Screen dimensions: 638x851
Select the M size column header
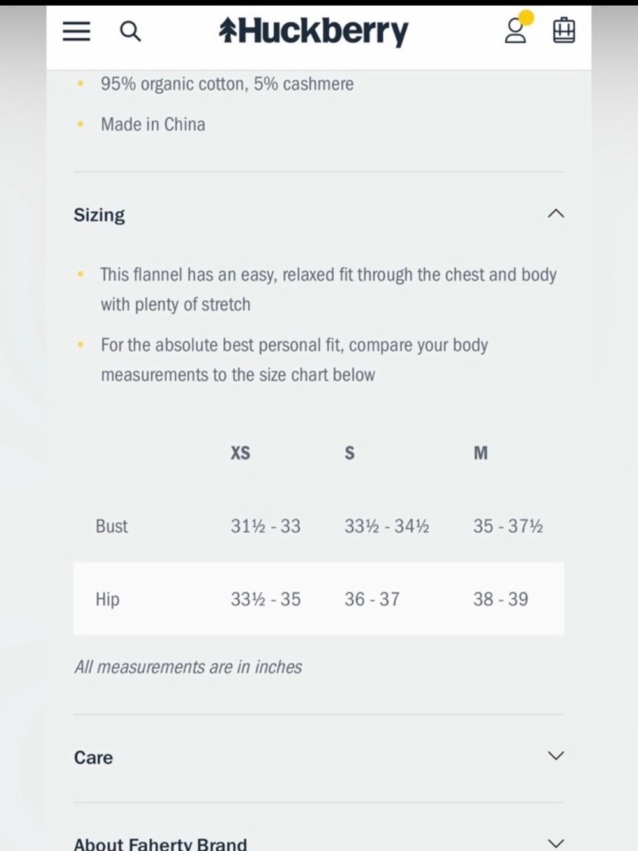[480, 453]
